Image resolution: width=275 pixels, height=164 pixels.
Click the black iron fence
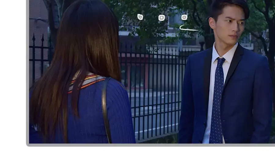(153, 91)
